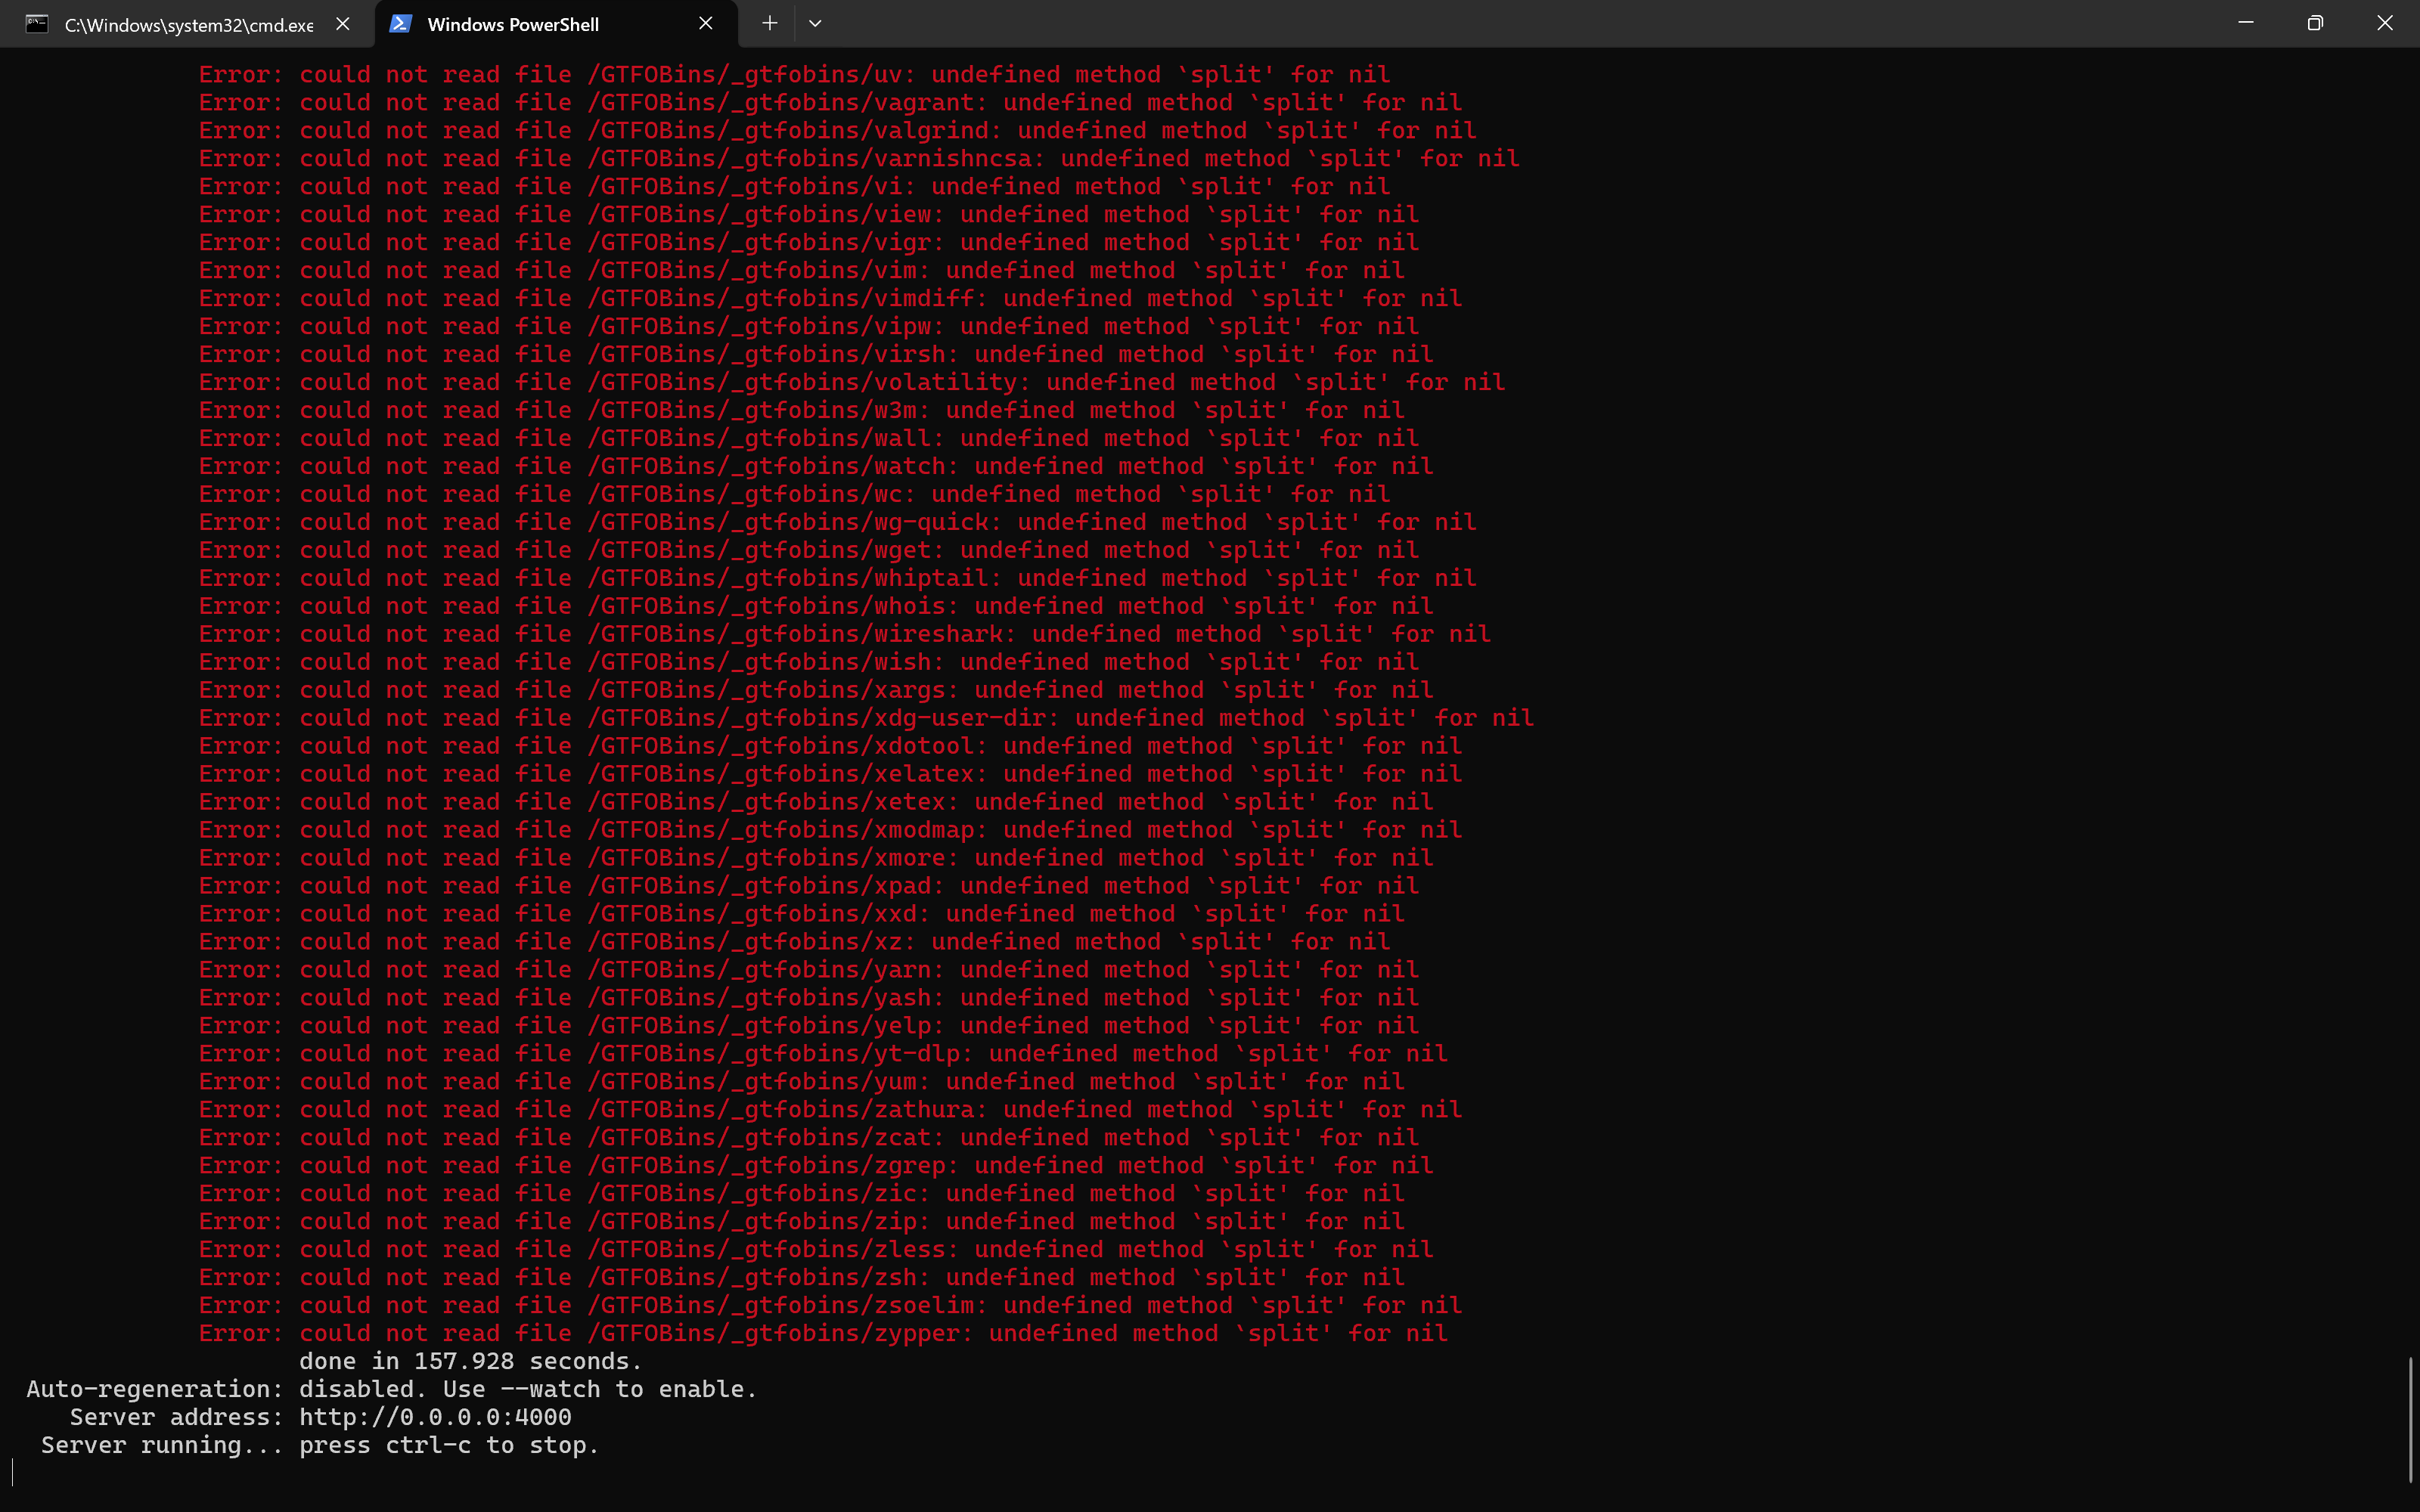Screen dimensions: 2420x1512
Task: Click the vertical scrollbar thumb
Action: [x=2411, y=1418]
